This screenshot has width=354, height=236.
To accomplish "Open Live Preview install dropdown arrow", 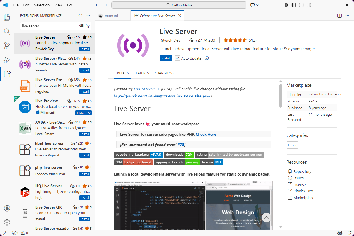I will click(x=89, y=113).
